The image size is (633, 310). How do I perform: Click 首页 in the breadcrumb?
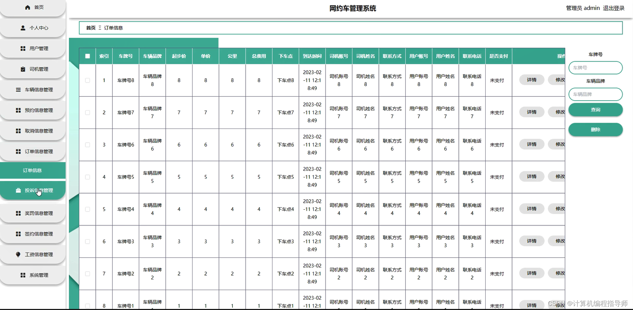(x=91, y=28)
